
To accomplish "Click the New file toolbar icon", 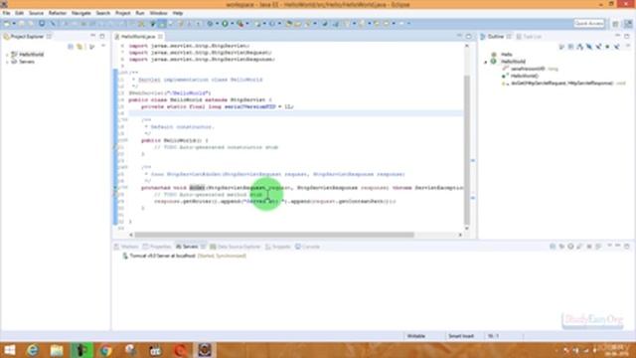I will point(7,24).
